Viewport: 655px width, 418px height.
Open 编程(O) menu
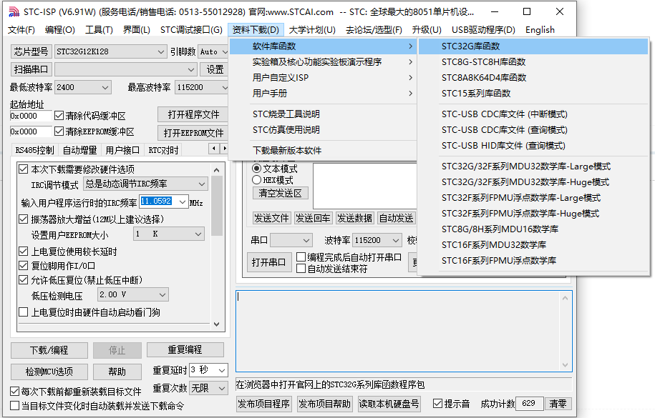coord(60,29)
